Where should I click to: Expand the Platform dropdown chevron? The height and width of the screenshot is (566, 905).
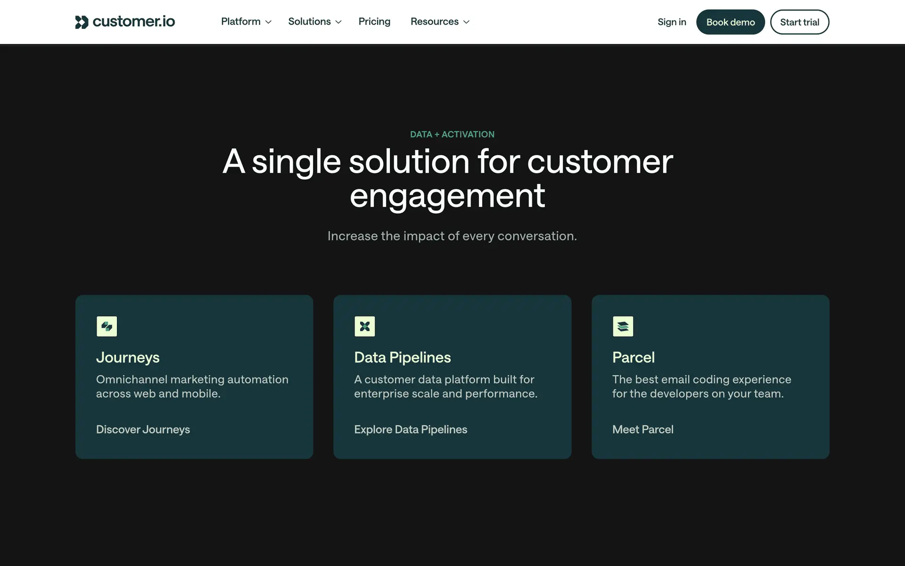pyautogui.click(x=268, y=22)
